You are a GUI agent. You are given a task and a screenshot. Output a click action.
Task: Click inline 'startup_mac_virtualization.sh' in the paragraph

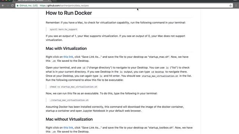pyautogui.click(x=160, y=76)
